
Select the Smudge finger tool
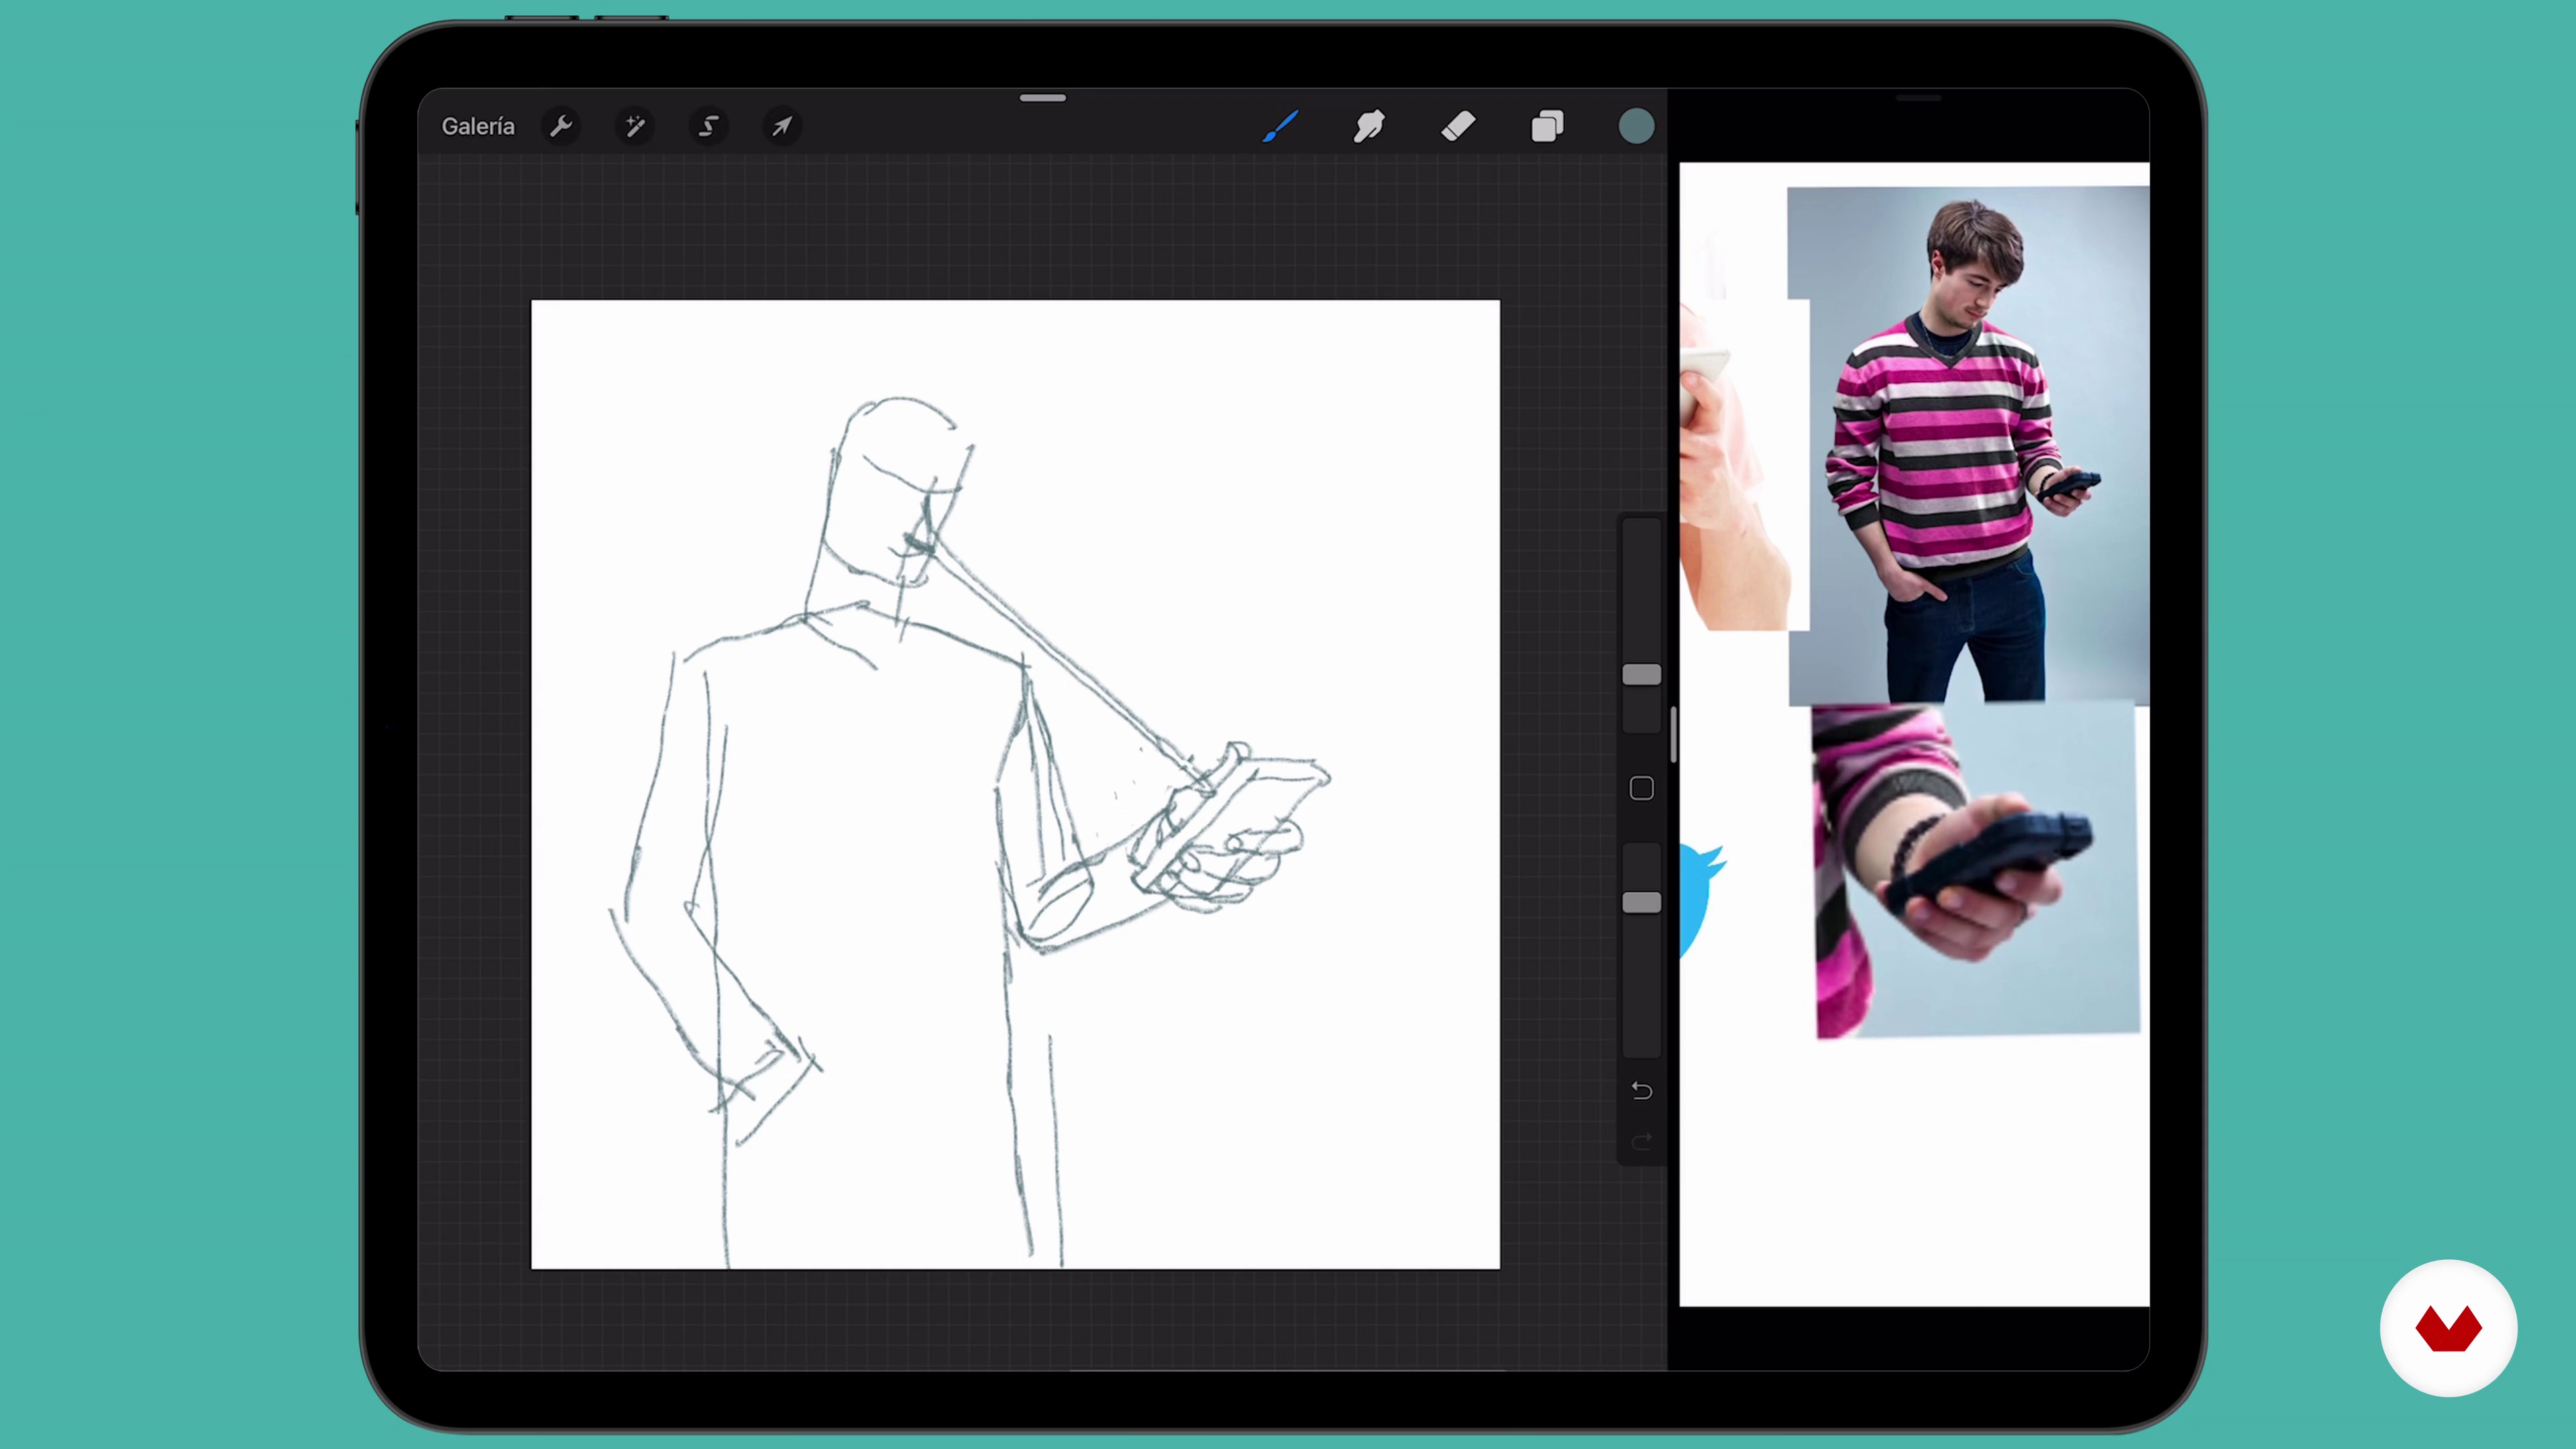[x=1369, y=126]
